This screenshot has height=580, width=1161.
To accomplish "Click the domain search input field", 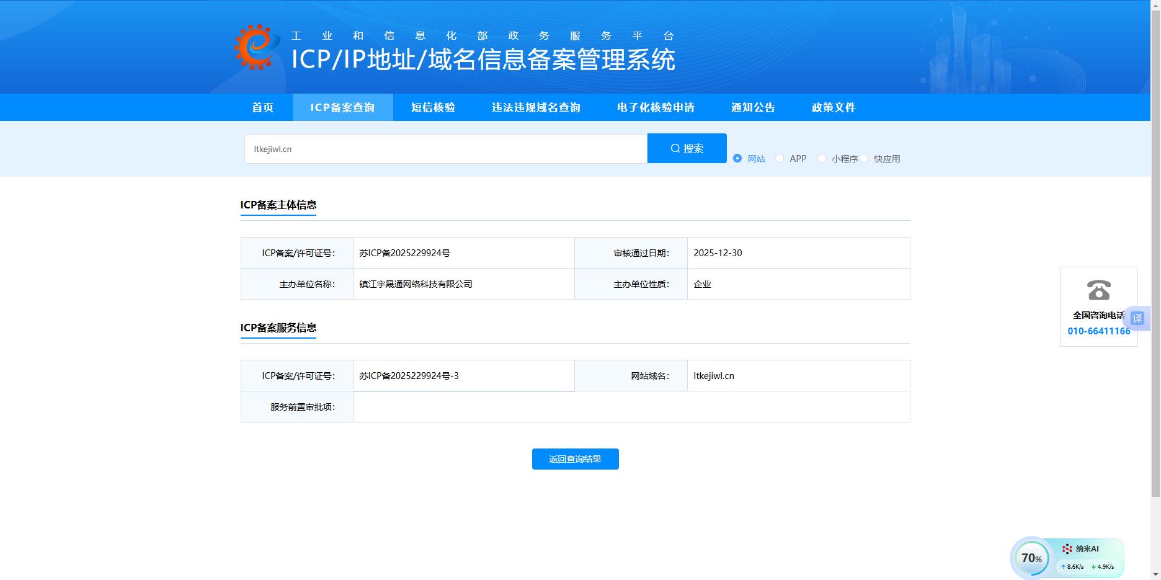I will tap(446, 149).
